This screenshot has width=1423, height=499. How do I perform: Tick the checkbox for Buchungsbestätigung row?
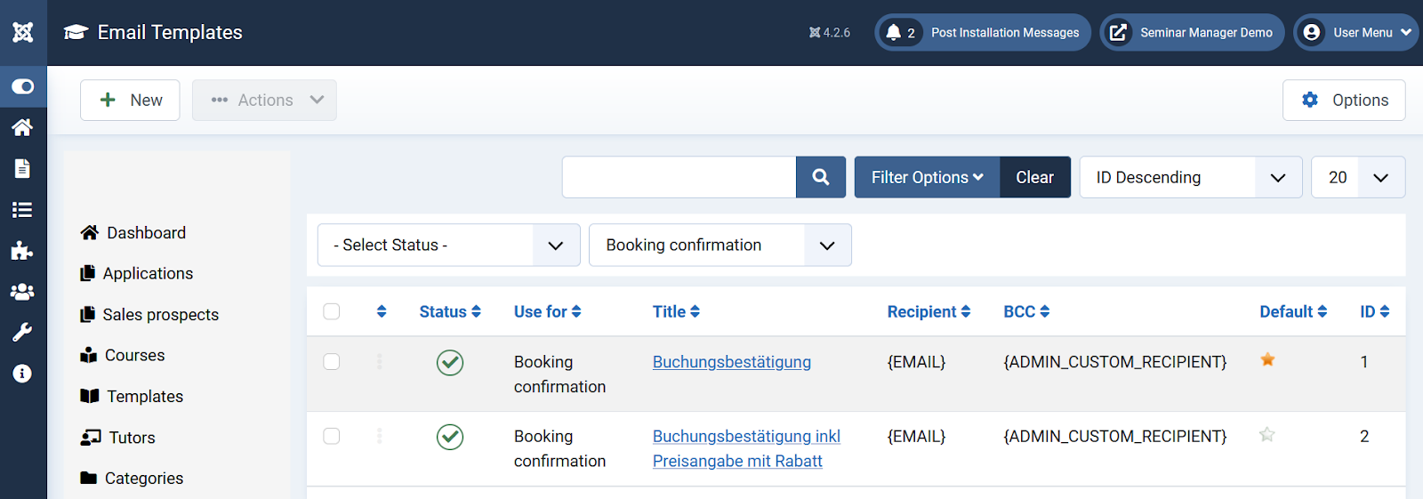[x=332, y=361]
